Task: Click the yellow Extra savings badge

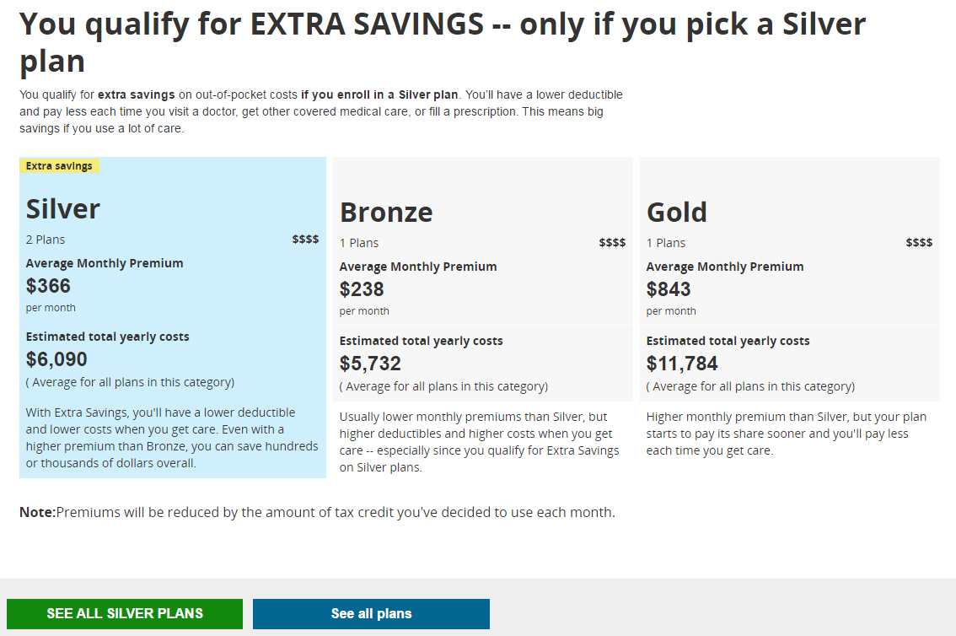Action: (59, 166)
